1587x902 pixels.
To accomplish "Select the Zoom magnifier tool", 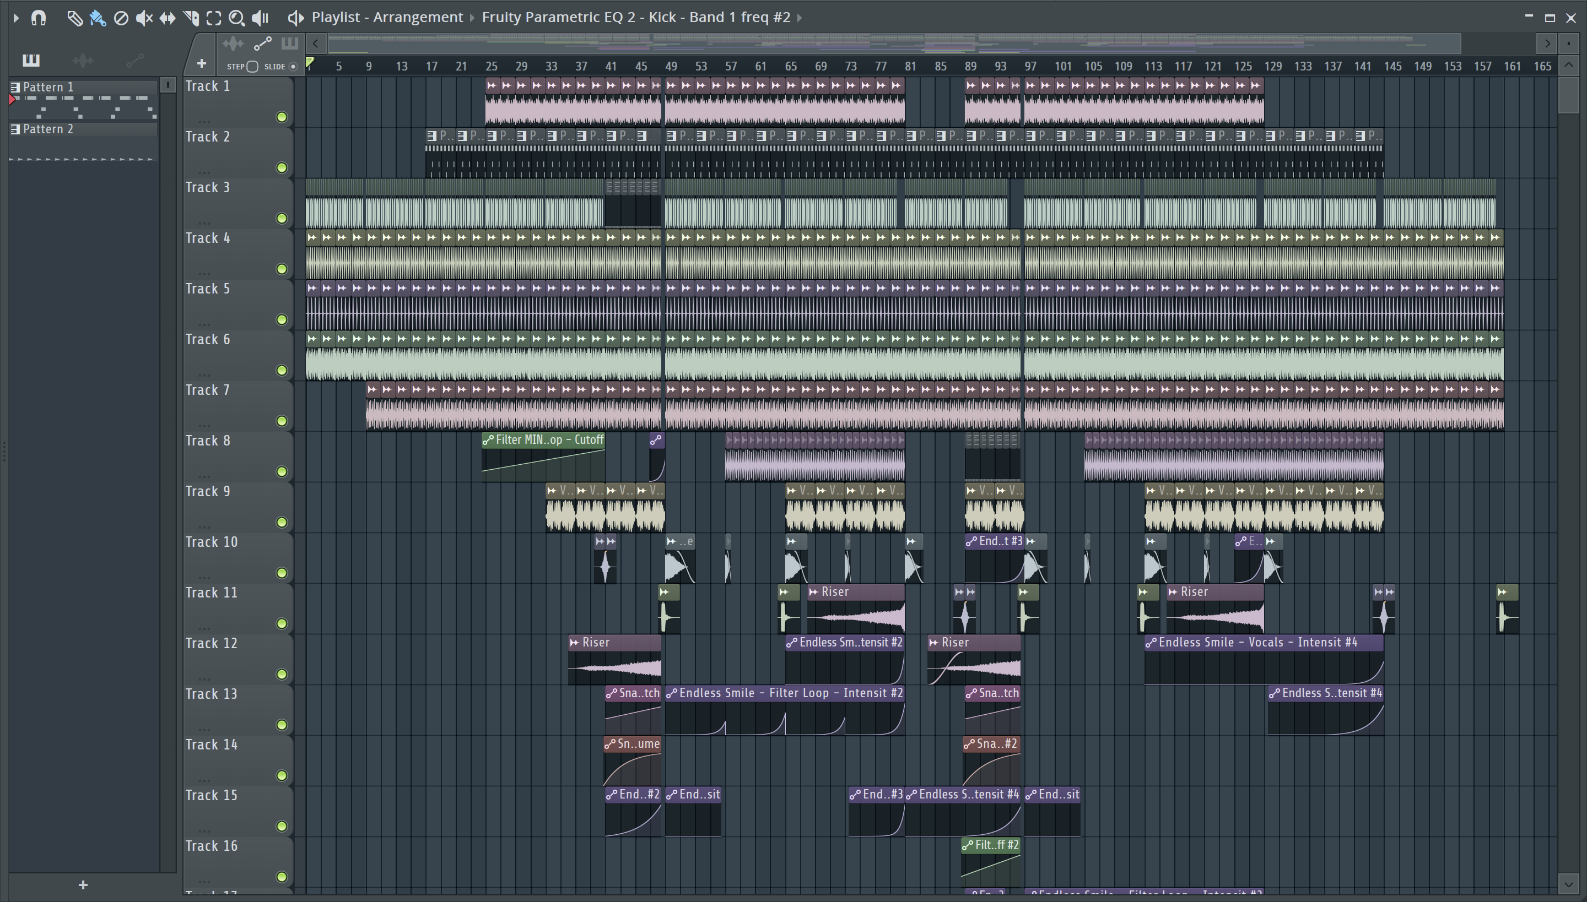I will pos(236,18).
